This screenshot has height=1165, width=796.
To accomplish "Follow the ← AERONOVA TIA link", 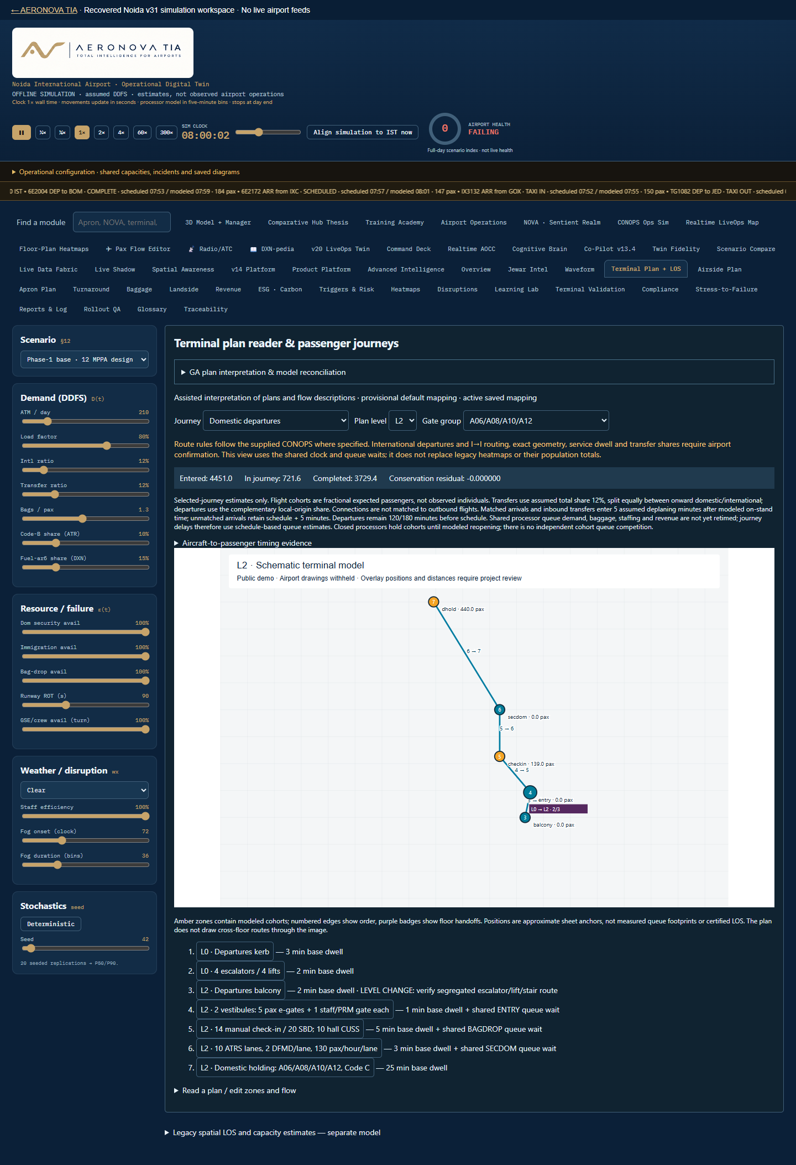I will [x=44, y=10].
